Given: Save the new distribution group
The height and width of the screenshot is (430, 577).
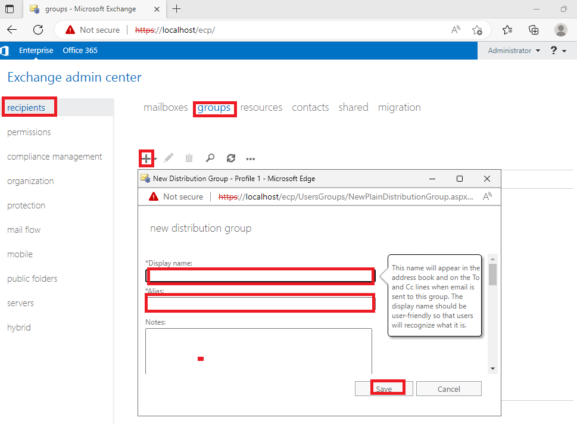Looking at the screenshot, I should [383, 388].
